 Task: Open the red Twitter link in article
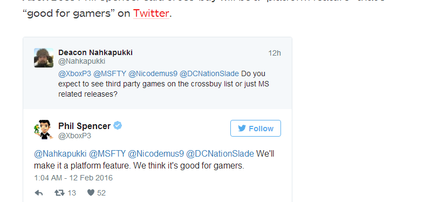coord(151,13)
